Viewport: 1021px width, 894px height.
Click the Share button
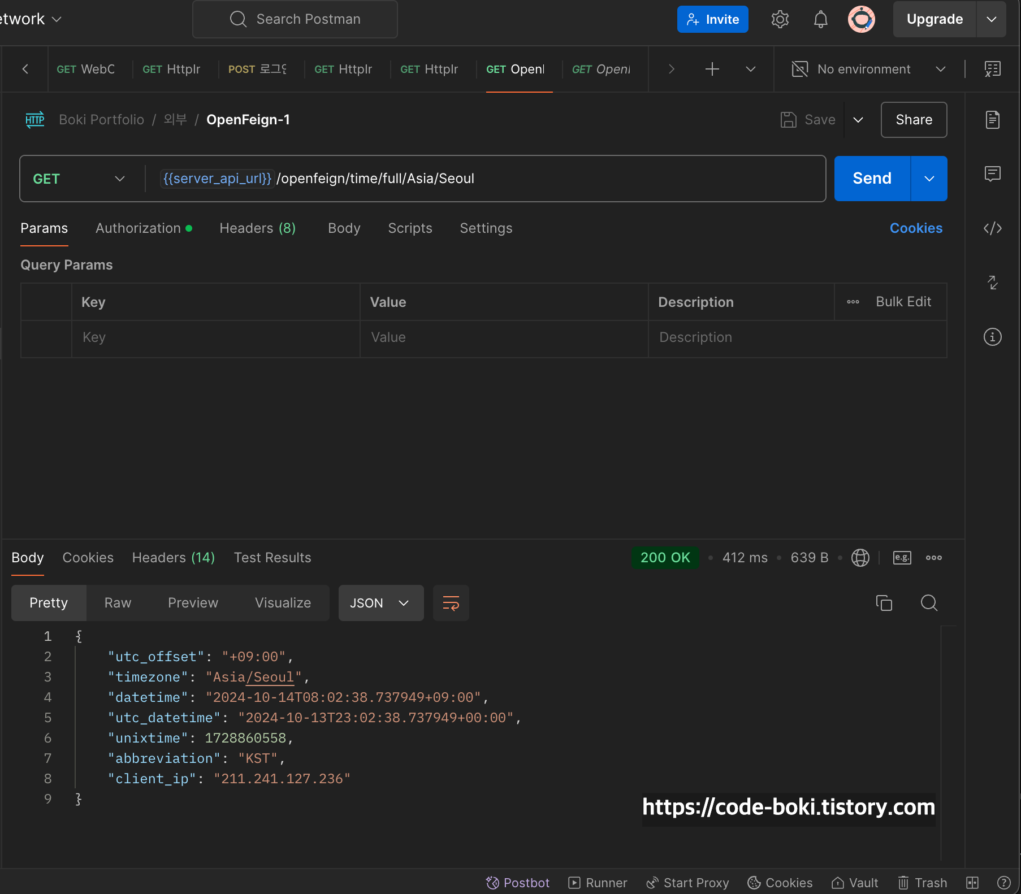click(914, 120)
